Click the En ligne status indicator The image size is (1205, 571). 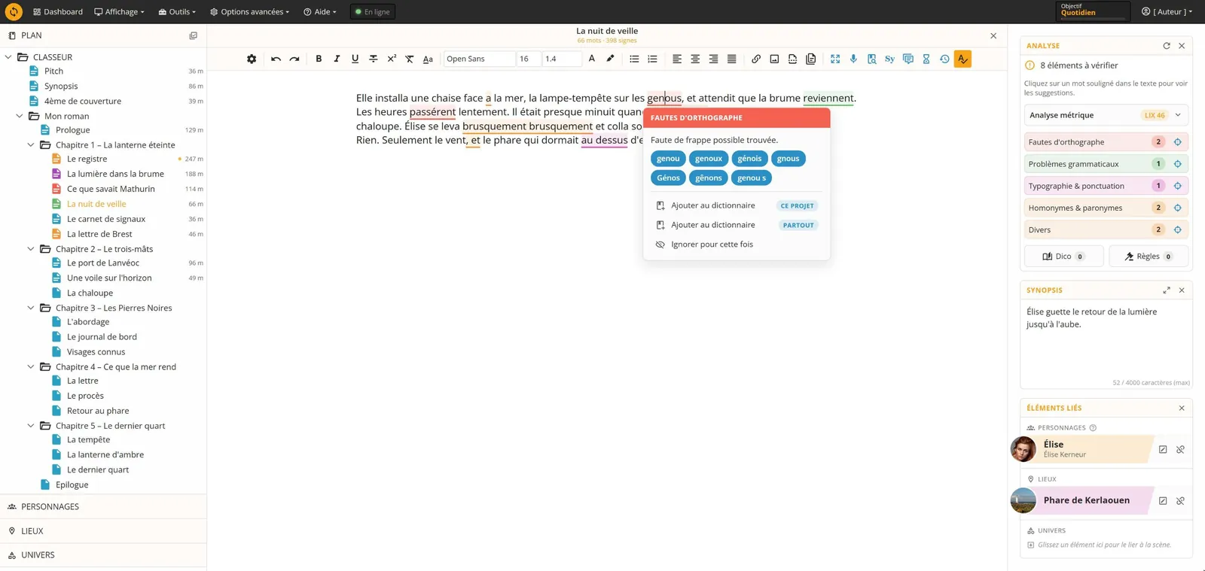pos(373,12)
